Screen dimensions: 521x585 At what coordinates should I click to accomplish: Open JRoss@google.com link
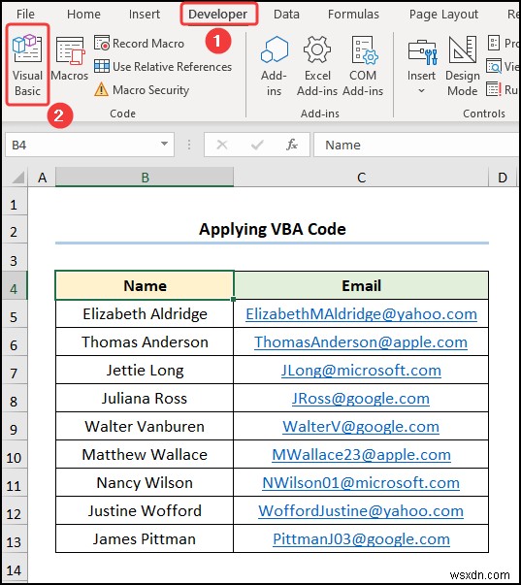pyautogui.click(x=361, y=399)
